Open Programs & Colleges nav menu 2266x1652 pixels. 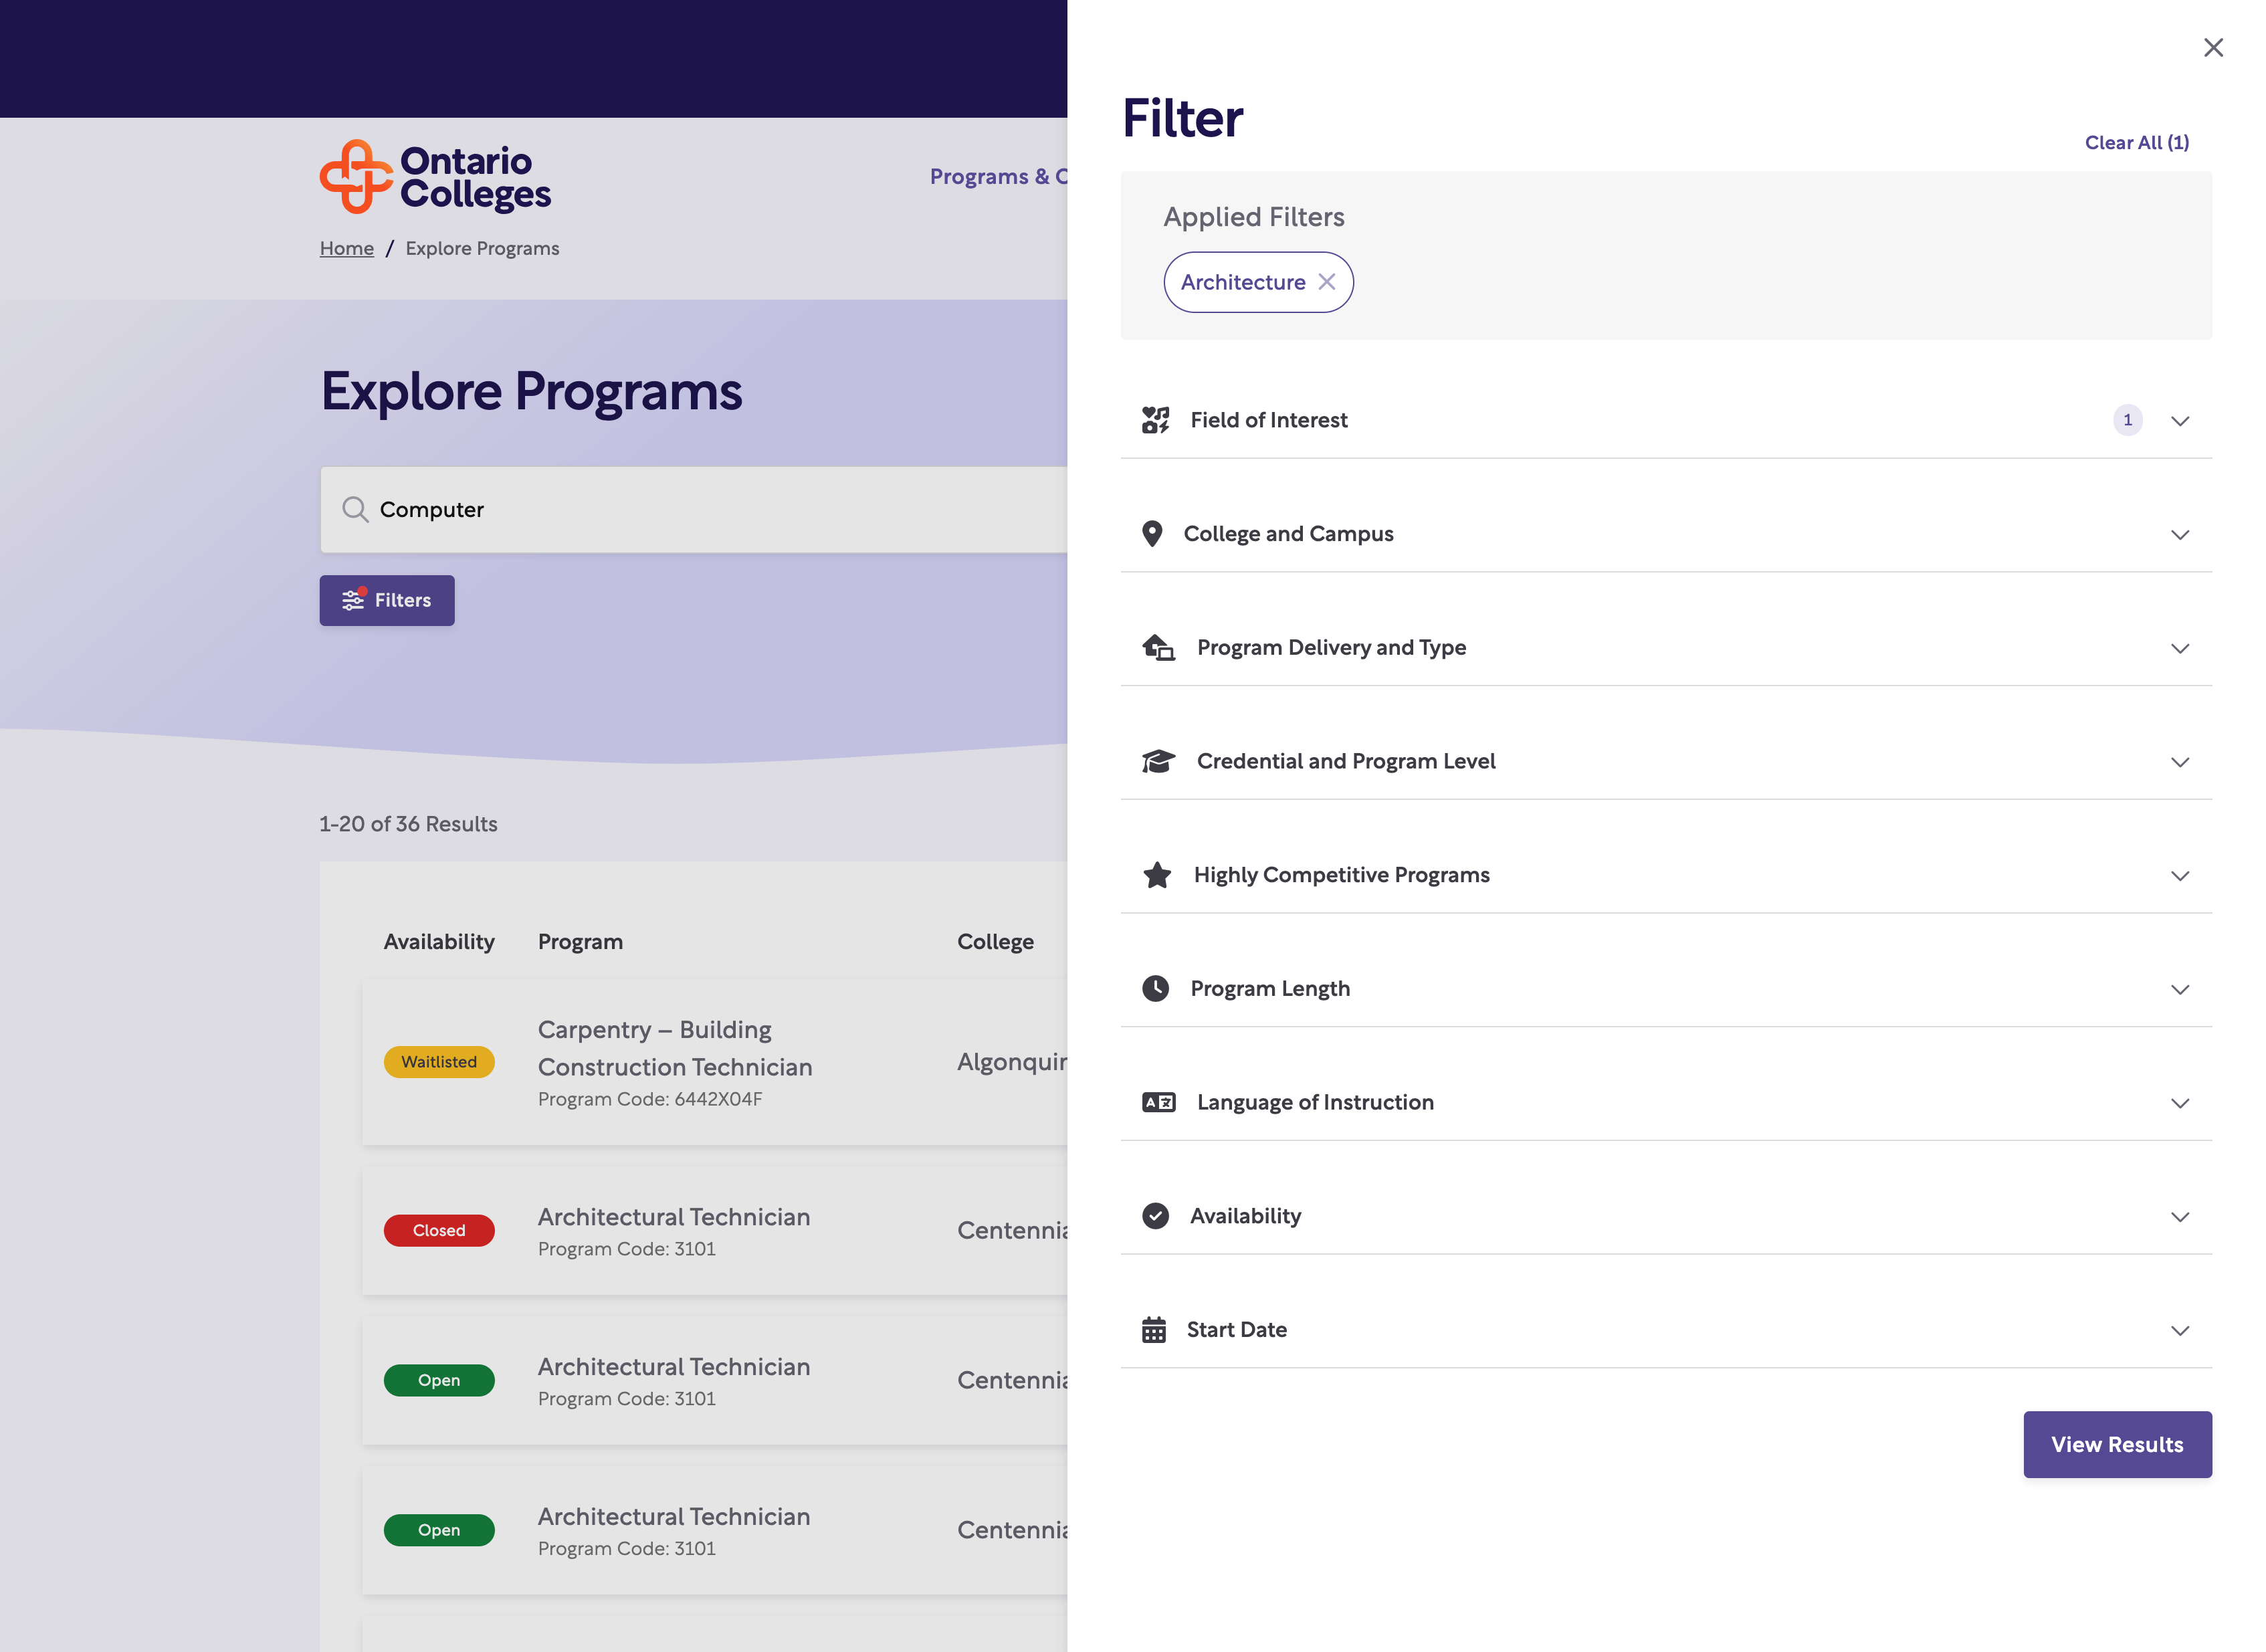coord(996,177)
